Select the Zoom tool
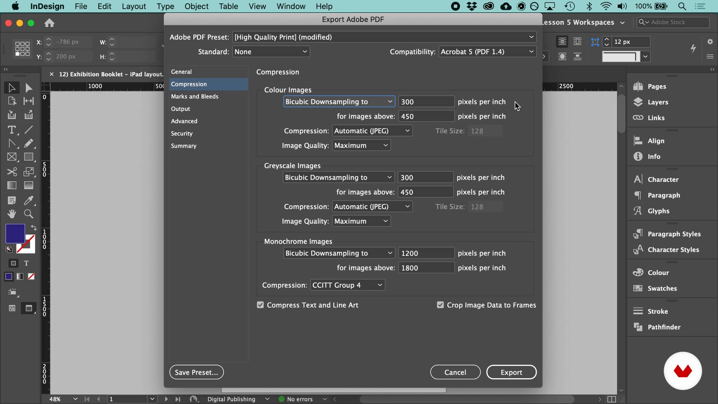Screen dimensions: 718x404 coord(29,214)
